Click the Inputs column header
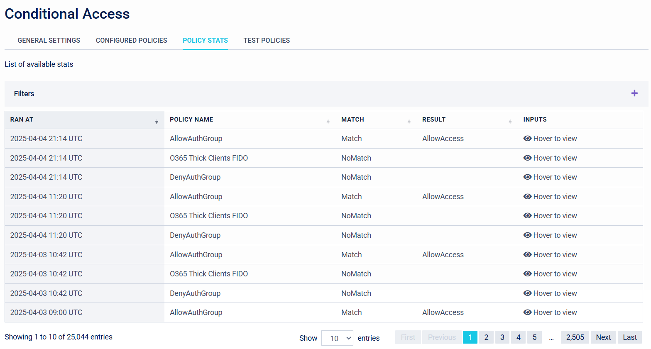 click(535, 120)
